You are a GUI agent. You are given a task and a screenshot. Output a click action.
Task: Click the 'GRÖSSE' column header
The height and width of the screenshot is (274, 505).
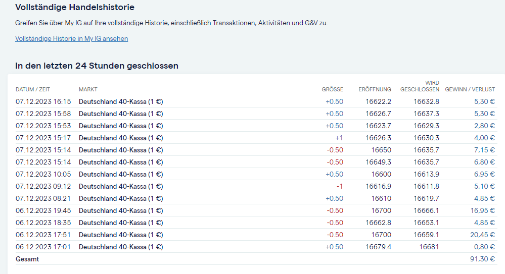[332, 89]
